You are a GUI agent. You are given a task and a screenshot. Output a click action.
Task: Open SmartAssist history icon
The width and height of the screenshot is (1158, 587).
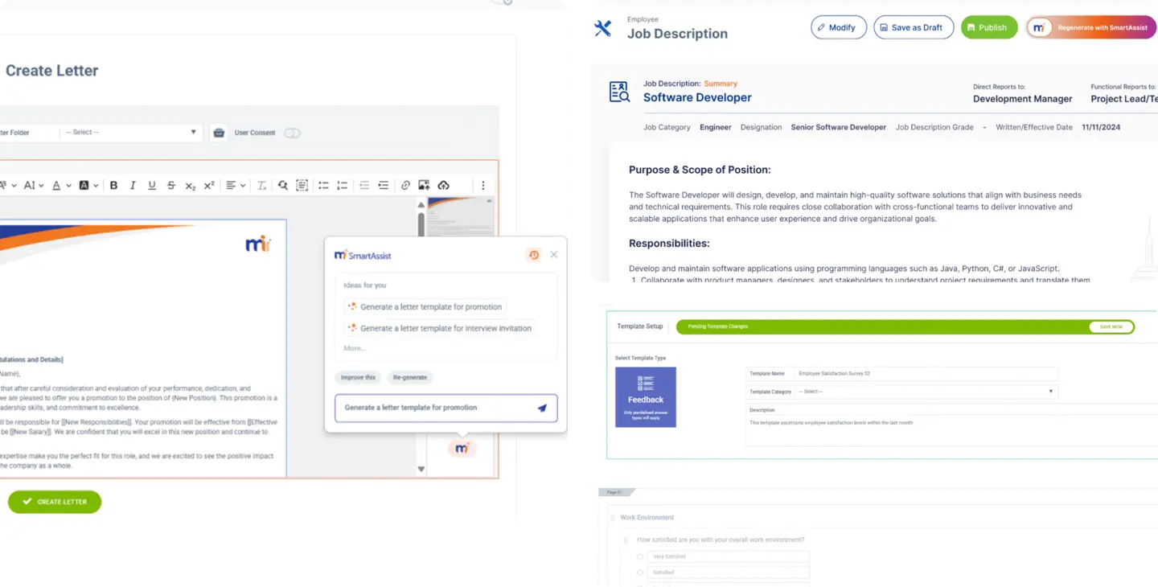coord(534,255)
